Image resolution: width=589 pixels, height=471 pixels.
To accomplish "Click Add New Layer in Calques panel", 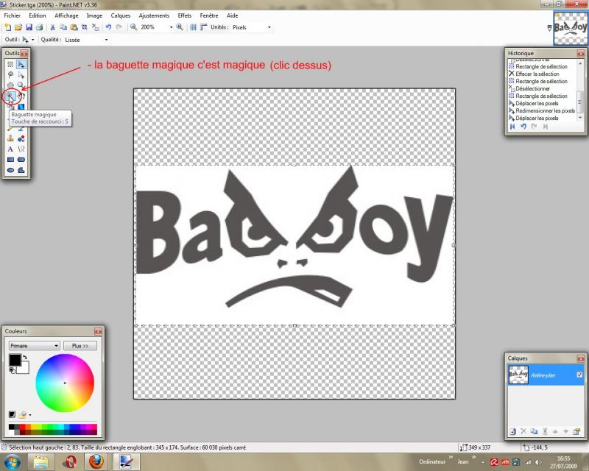I will click(512, 431).
